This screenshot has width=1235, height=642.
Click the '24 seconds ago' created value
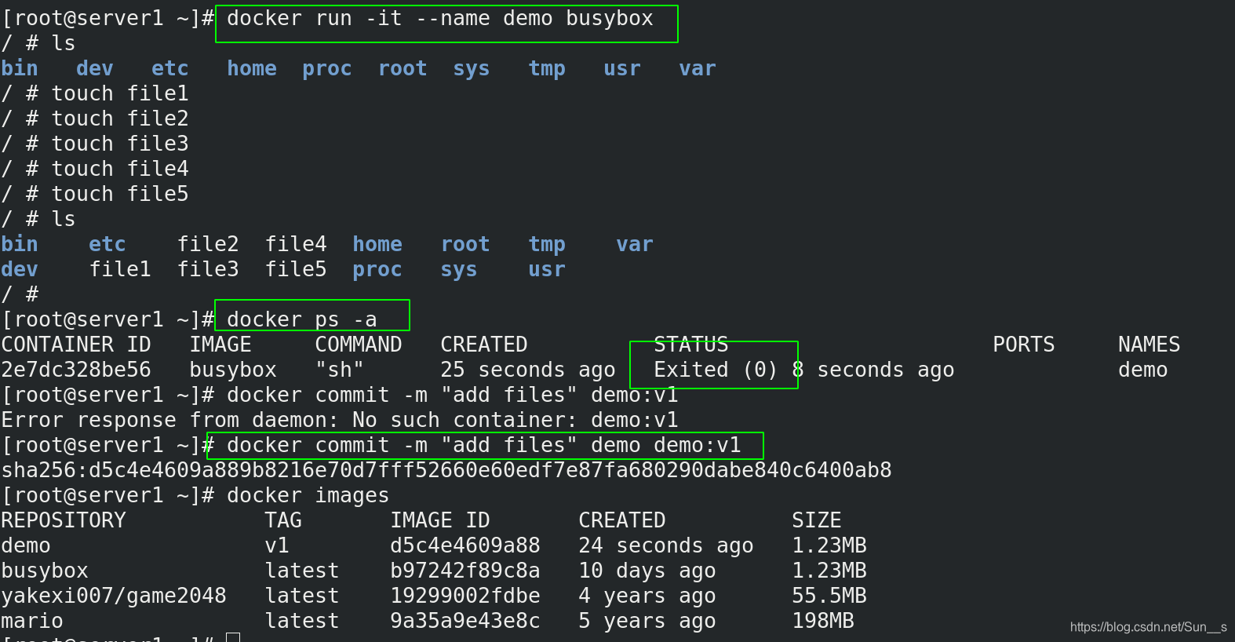pos(666,545)
